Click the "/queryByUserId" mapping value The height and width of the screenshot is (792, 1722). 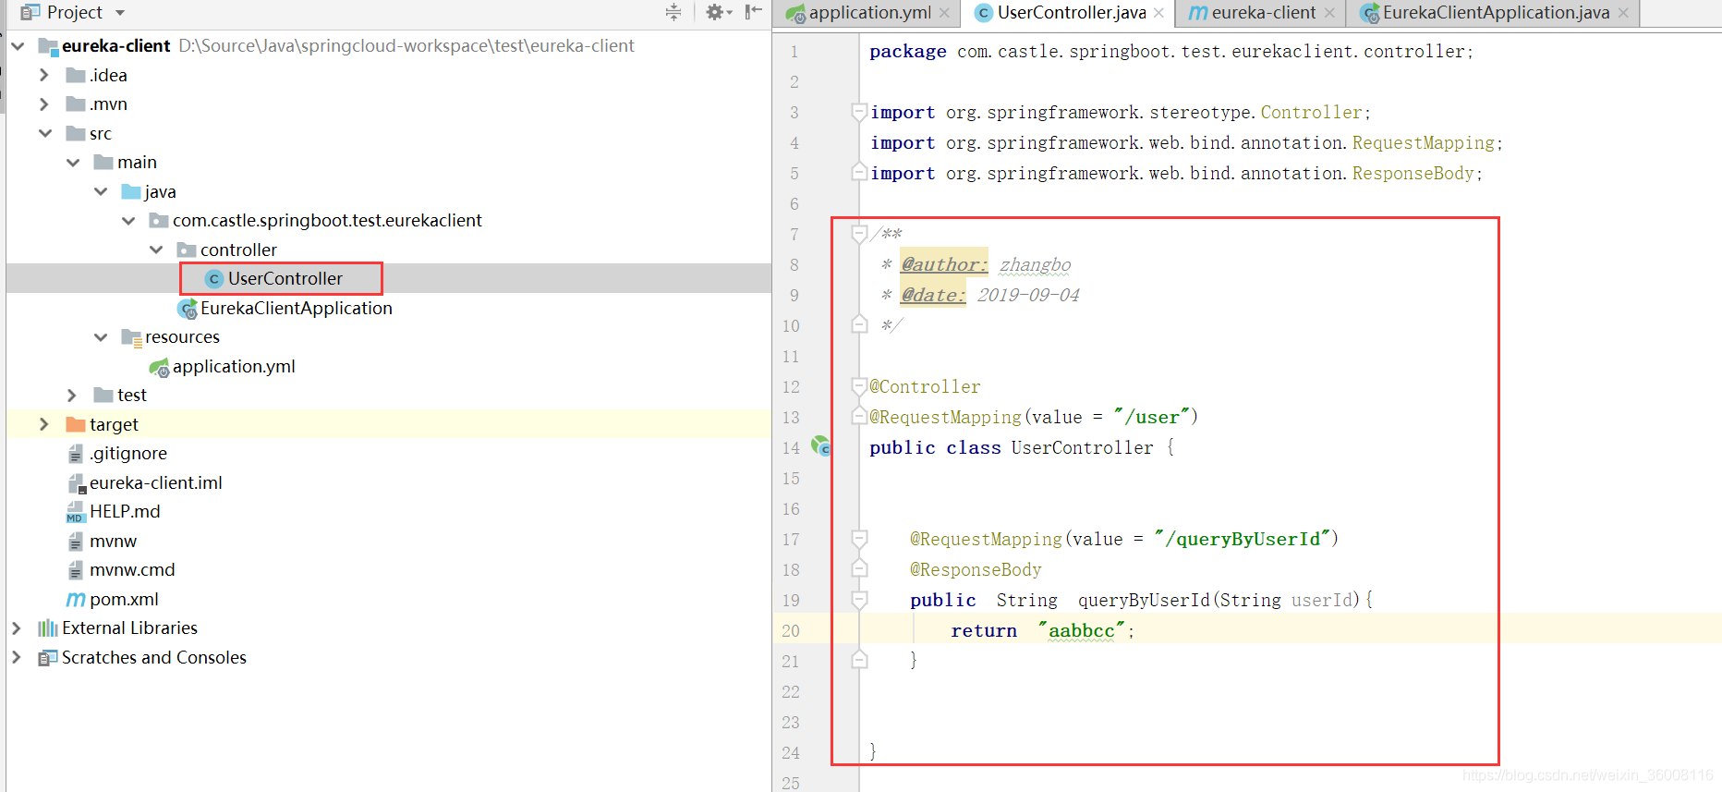tap(1243, 539)
